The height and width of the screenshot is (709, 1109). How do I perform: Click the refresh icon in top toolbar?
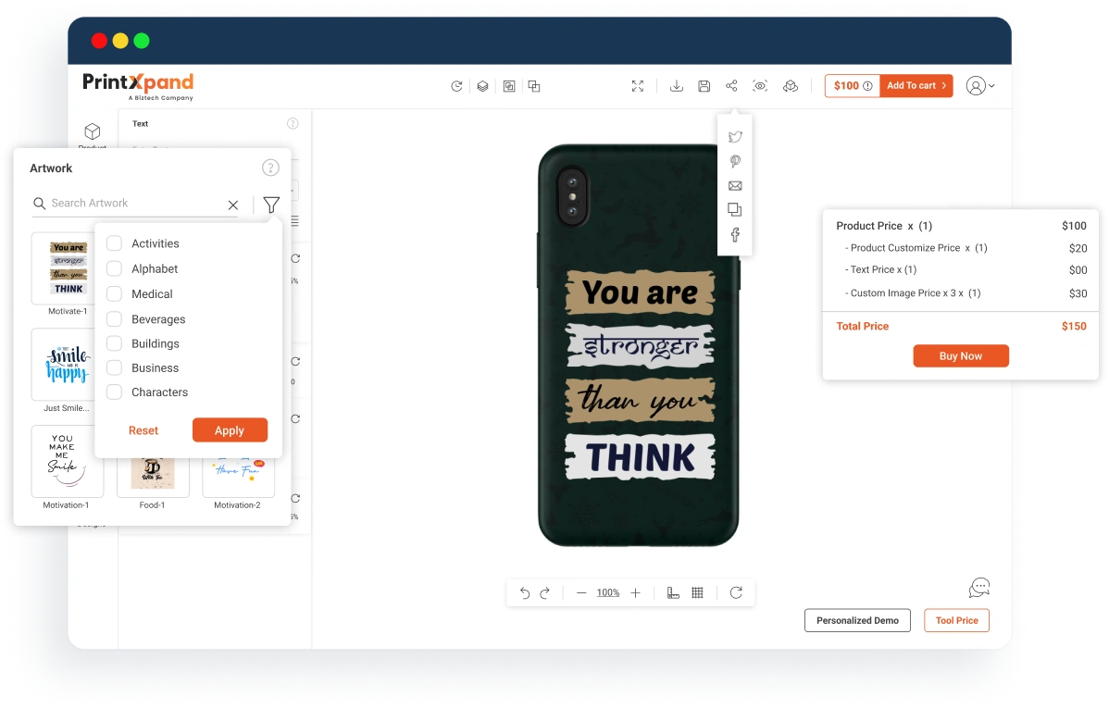pyautogui.click(x=456, y=86)
